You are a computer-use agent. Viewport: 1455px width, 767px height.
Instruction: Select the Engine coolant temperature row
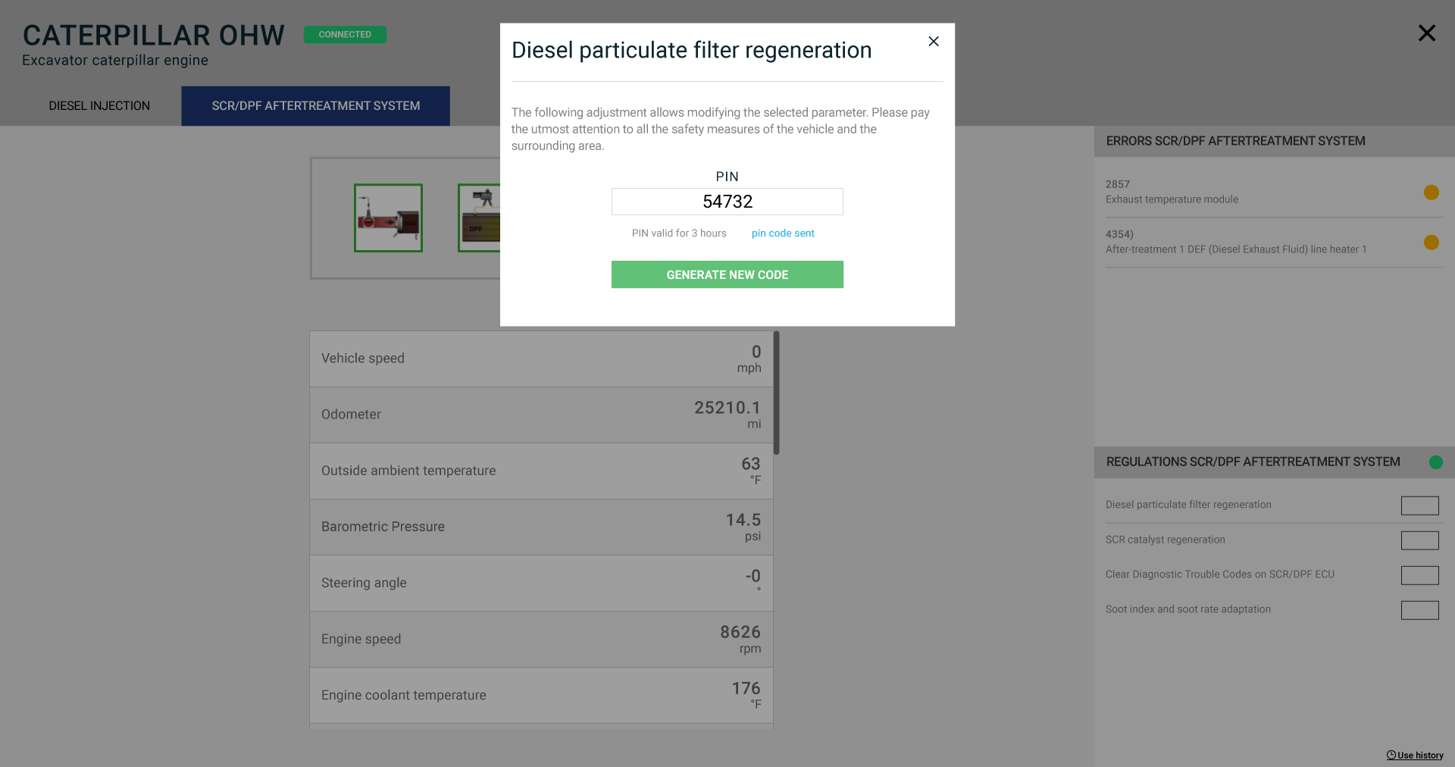pos(541,696)
